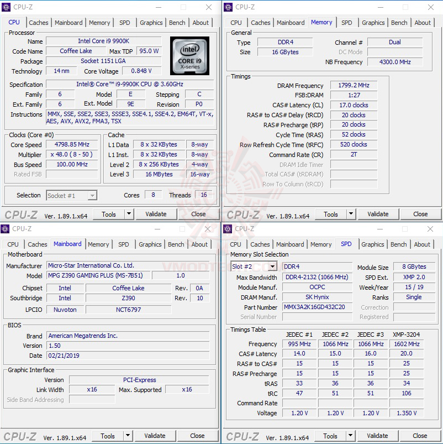Screen dimensions: 443x444
Task: Click Close on the Mainboard window
Action: (198, 436)
